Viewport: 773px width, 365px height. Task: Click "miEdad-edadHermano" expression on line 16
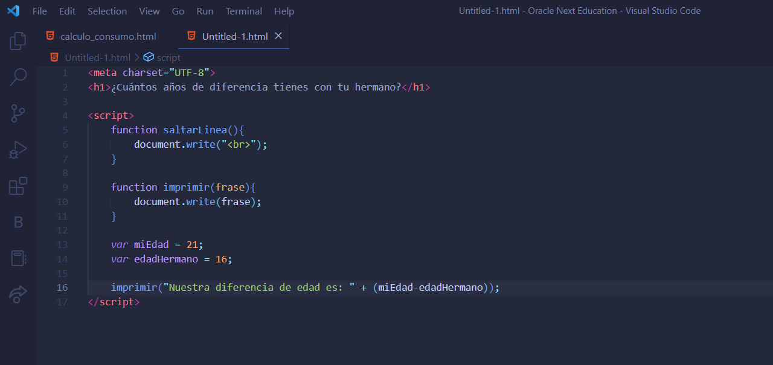pos(431,288)
